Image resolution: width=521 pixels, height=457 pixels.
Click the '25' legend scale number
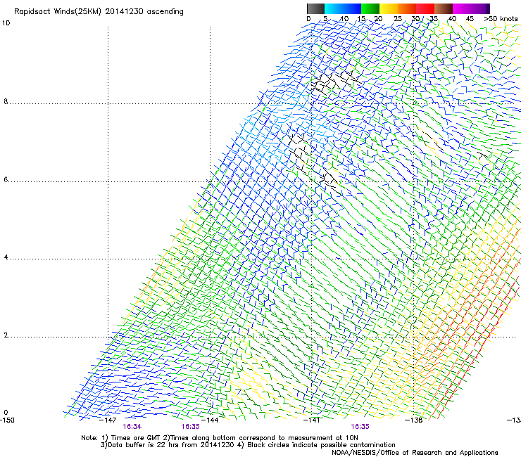click(x=397, y=19)
